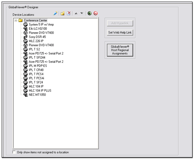Open GlobalViewer Host Regional Assignments
Screen dimensions: 194x159
pyautogui.click(x=120, y=50)
